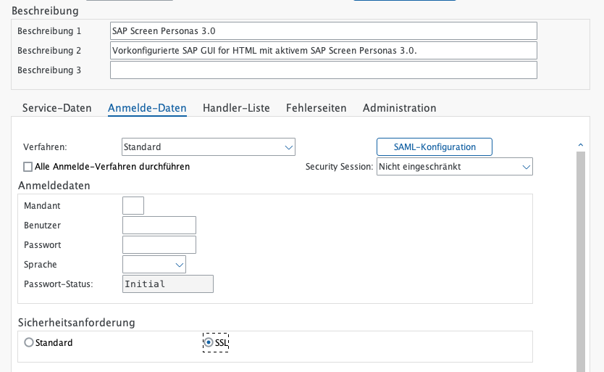Screen dimensions: 604x372
Task: Click the SAML-Konfiguration button
Action: pyautogui.click(x=435, y=147)
